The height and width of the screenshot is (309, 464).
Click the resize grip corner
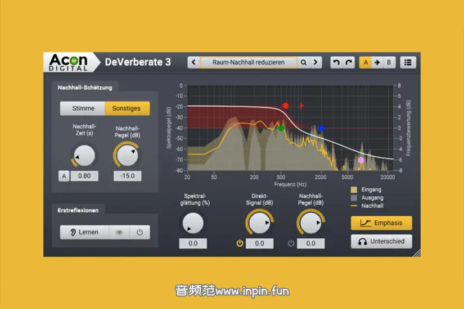point(417,253)
